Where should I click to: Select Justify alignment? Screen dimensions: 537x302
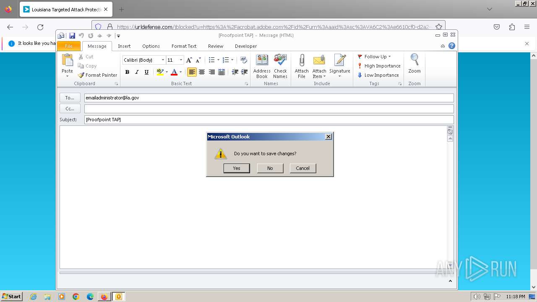tap(222, 72)
